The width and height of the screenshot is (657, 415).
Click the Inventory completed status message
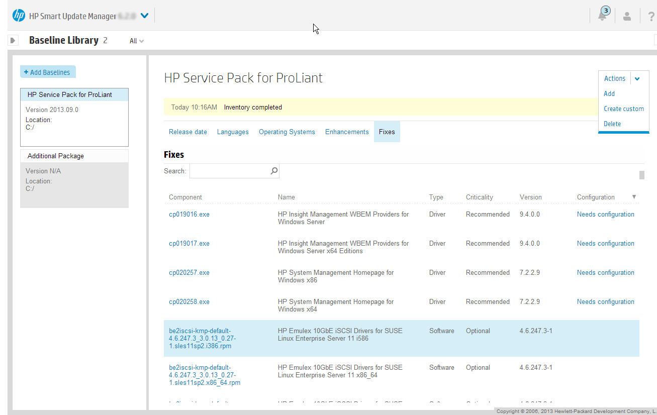coord(253,107)
